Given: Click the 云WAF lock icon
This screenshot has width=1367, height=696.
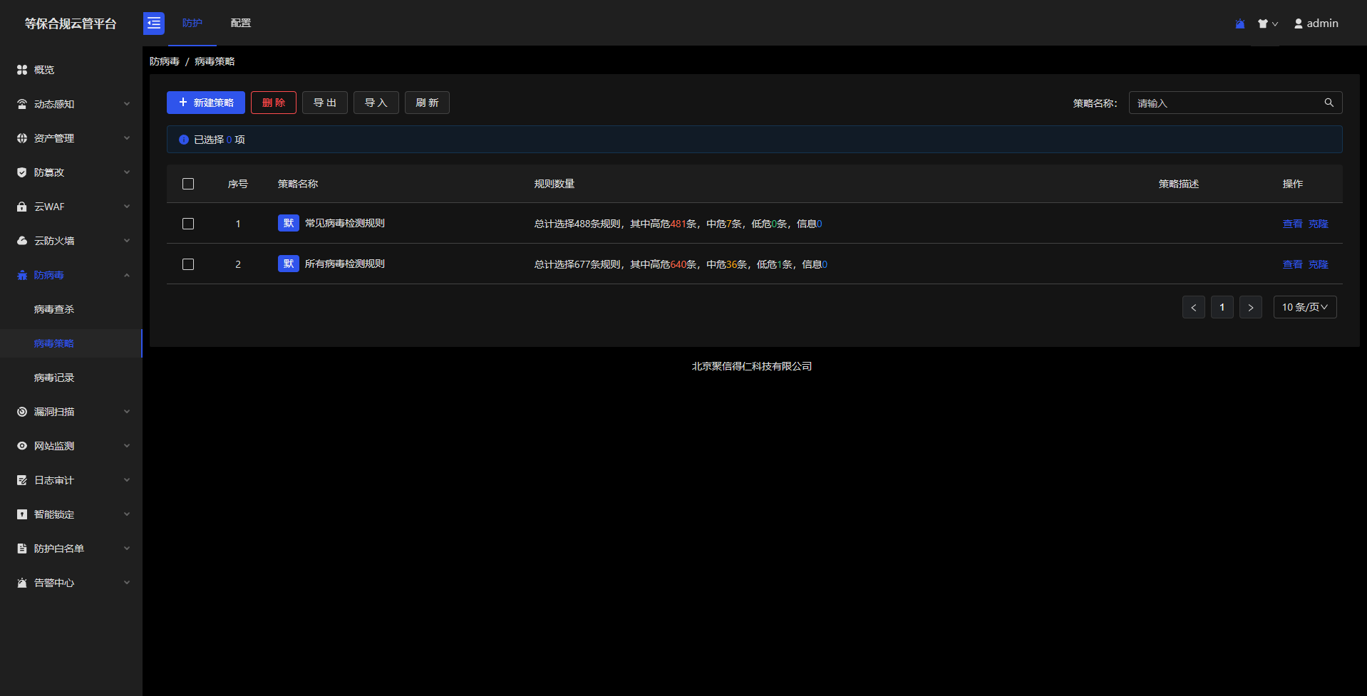Looking at the screenshot, I should [x=22, y=207].
